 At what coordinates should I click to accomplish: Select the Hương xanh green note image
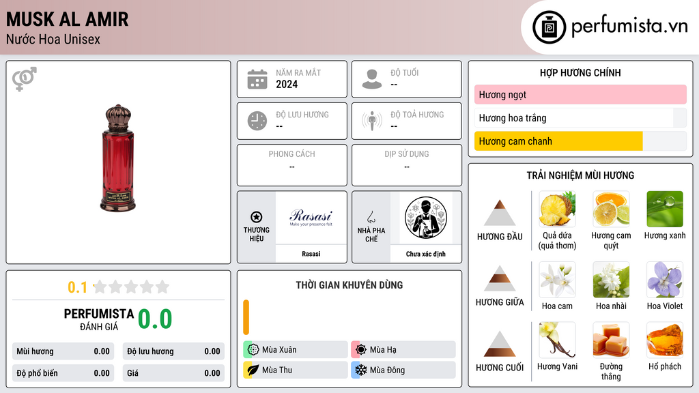pos(665,209)
